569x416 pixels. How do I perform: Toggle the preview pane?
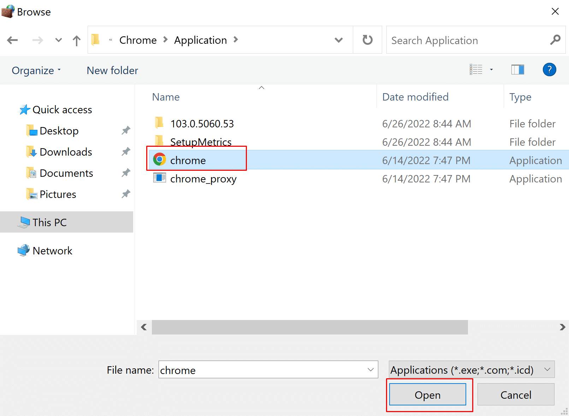tap(518, 70)
